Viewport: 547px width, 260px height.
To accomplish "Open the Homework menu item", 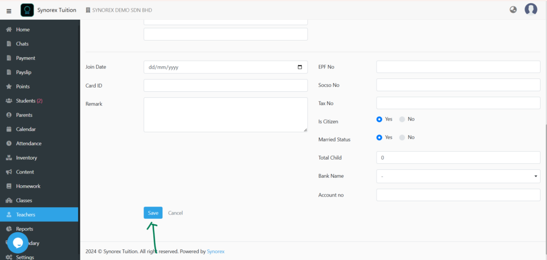I will pos(28,186).
